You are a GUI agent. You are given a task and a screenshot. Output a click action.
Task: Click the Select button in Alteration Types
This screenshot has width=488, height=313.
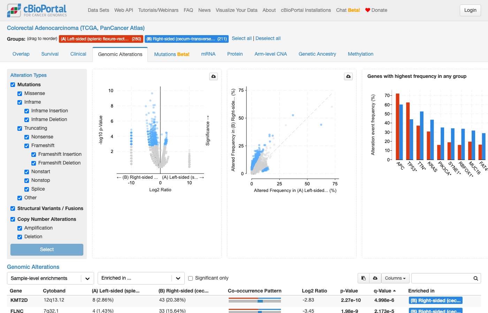click(47, 249)
